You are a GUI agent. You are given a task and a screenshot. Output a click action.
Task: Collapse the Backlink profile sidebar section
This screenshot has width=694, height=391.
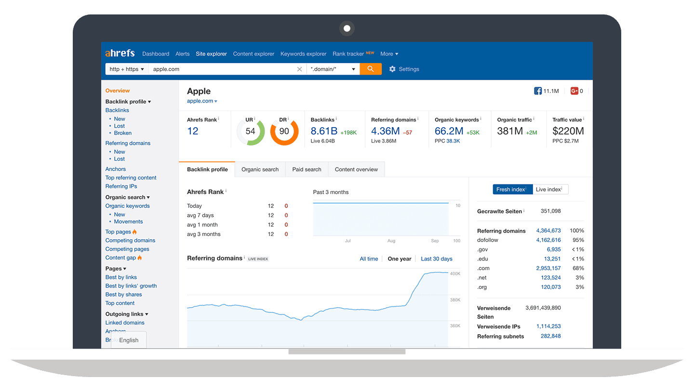click(128, 102)
